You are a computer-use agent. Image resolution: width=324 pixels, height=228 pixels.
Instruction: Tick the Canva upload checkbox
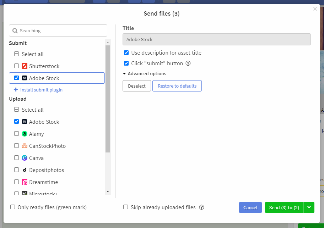(16, 157)
